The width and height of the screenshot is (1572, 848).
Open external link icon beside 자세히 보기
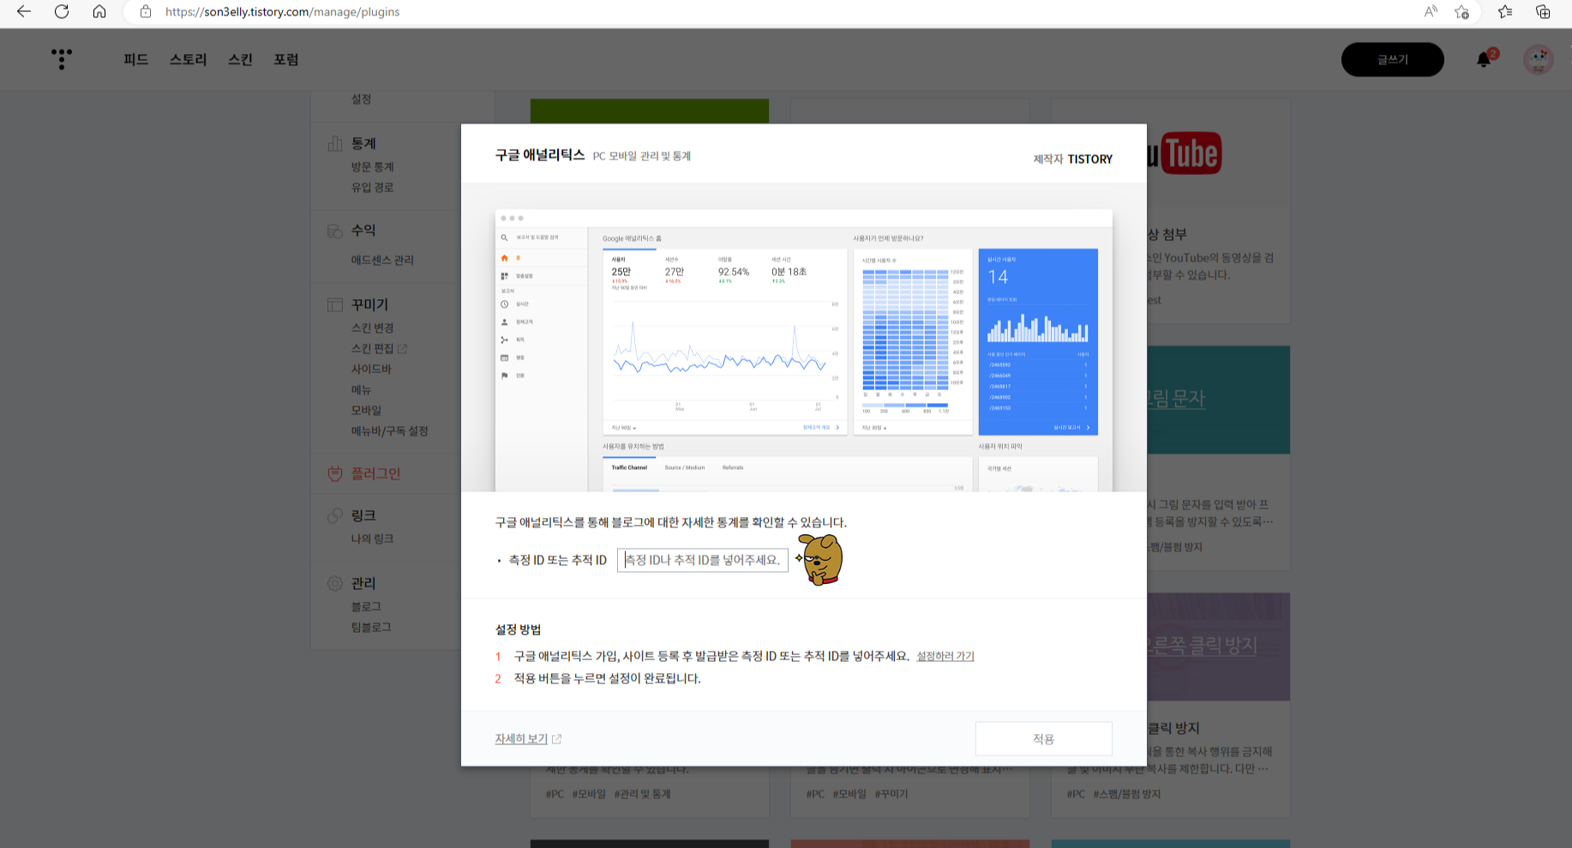557,739
